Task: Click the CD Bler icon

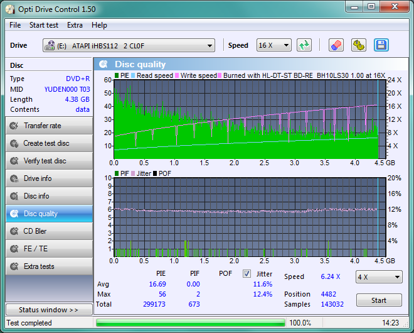Action: pos(14,231)
